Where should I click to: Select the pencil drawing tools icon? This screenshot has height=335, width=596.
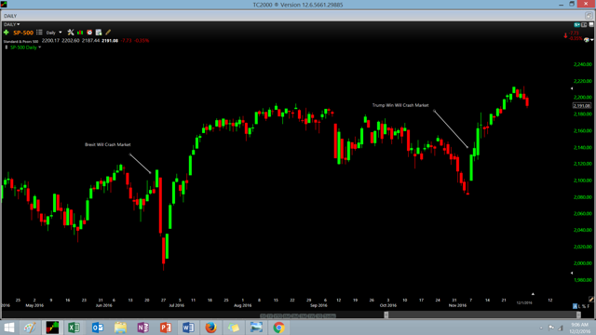point(108,33)
